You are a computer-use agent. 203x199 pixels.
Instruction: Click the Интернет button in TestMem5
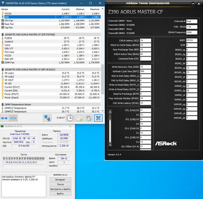60,180
